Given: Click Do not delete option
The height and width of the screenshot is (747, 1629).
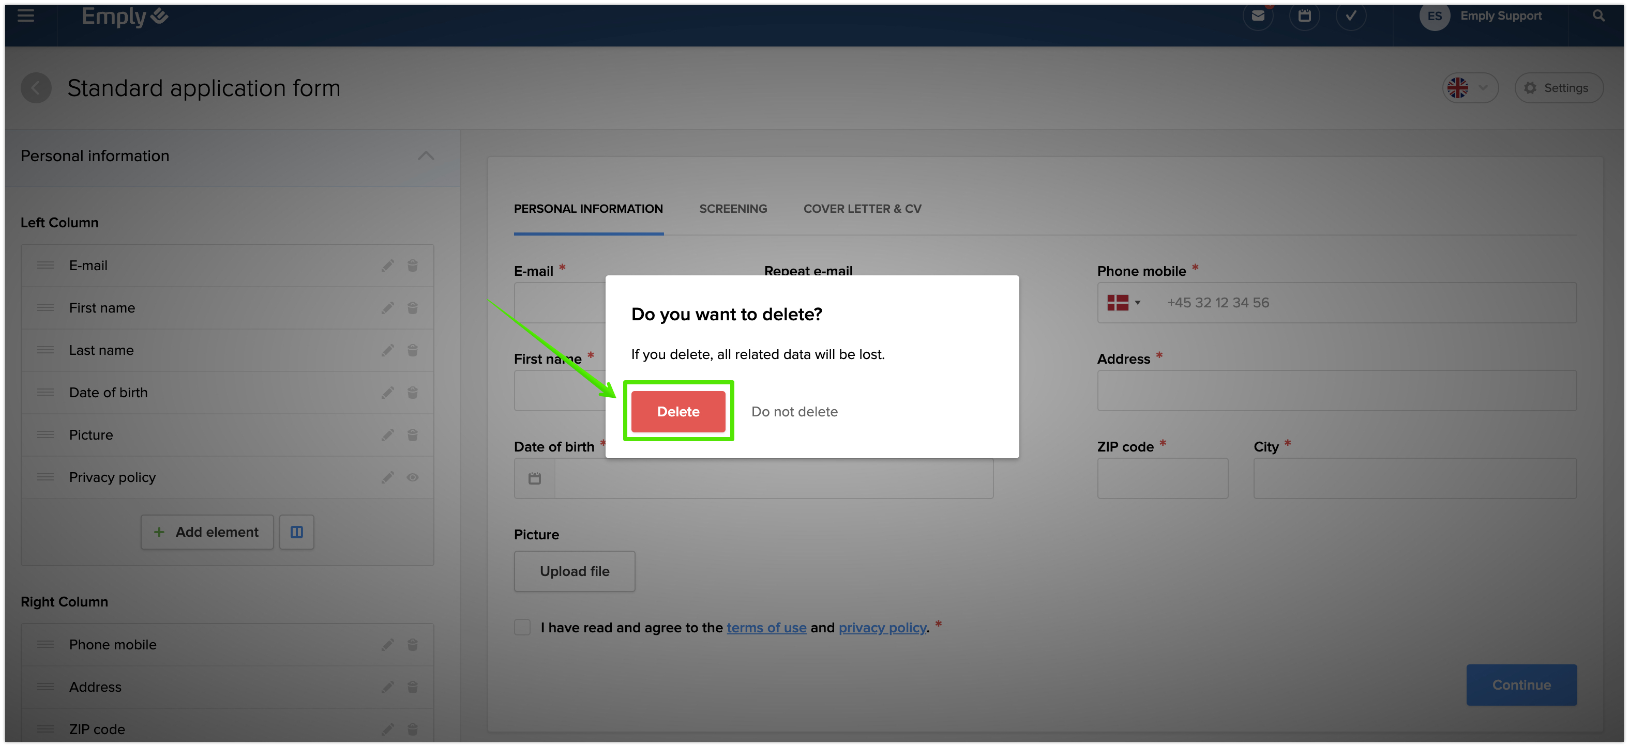Looking at the screenshot, I should coord(794,412).
